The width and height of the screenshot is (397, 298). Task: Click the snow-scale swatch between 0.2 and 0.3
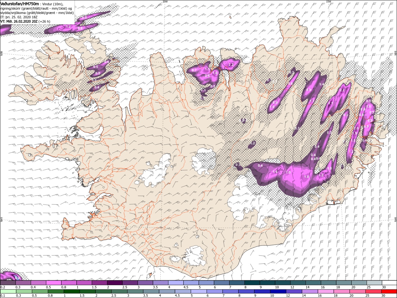(8, 283)
